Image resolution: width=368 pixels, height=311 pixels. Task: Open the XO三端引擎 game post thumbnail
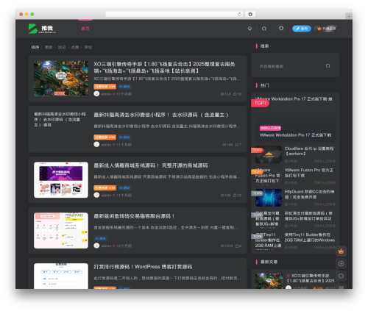(x=61, y=79)
